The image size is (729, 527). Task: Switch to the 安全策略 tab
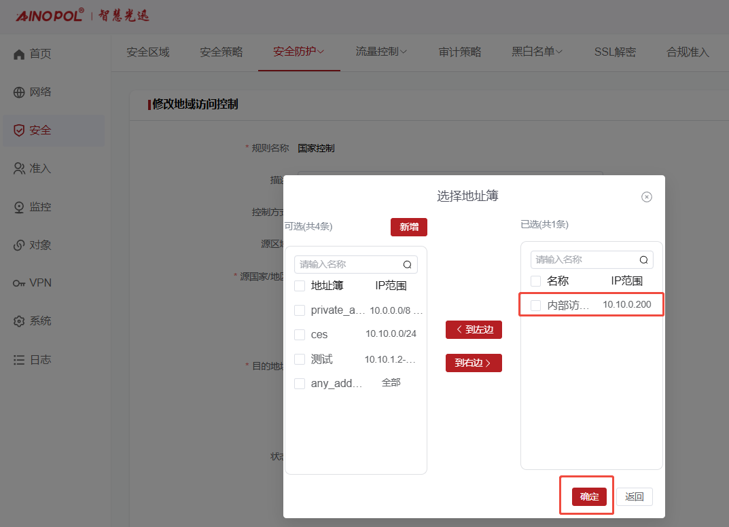click(221, 52)
